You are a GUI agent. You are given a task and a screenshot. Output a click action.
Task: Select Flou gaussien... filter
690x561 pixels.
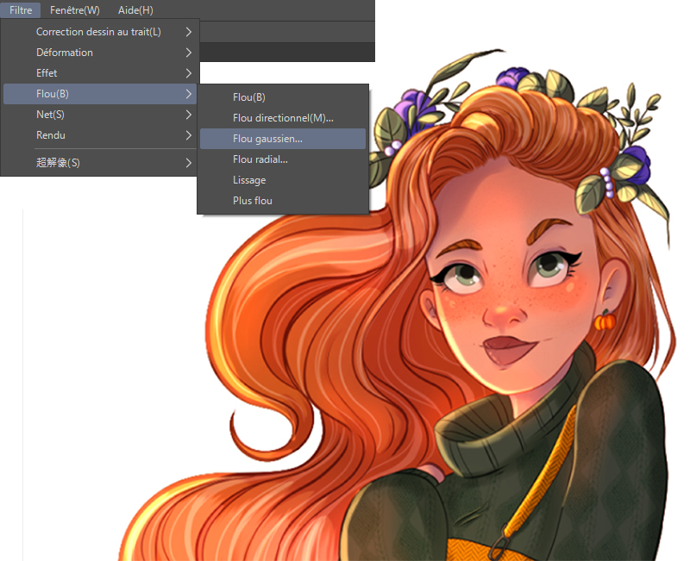point(267,139)
